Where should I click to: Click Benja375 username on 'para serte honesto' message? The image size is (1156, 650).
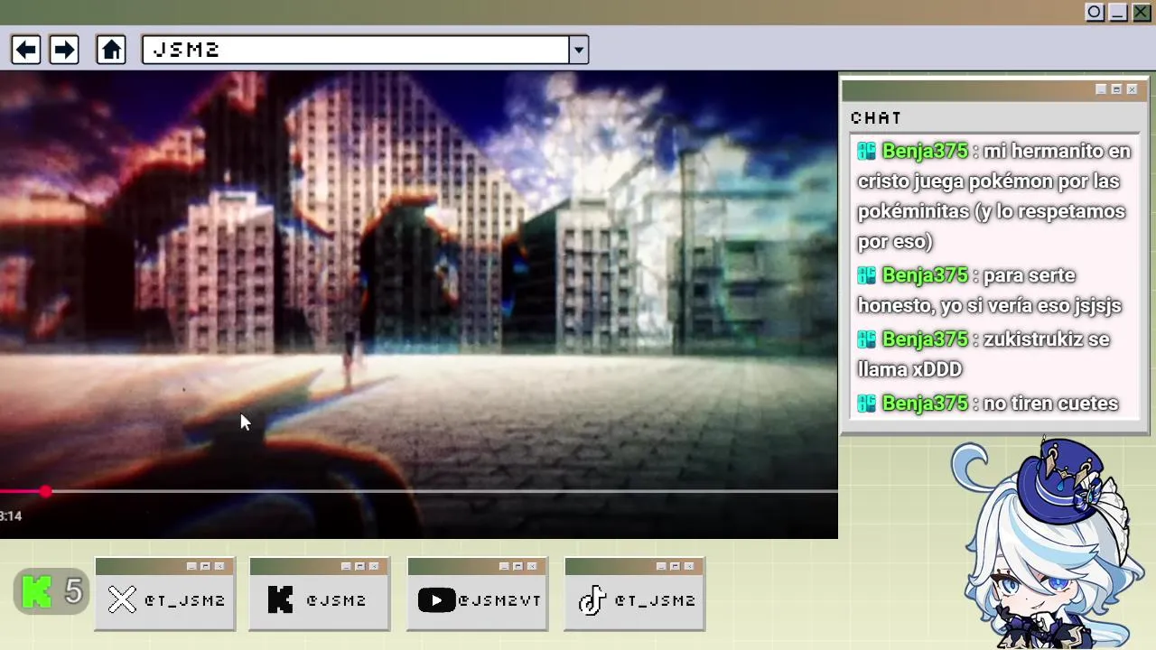point(925,275)
